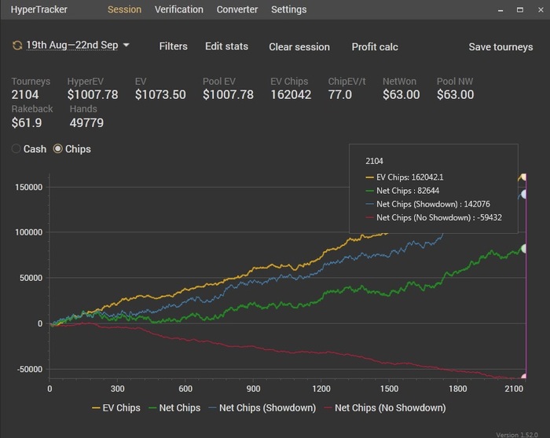Click the Profit calc button

tap(375, 47)
